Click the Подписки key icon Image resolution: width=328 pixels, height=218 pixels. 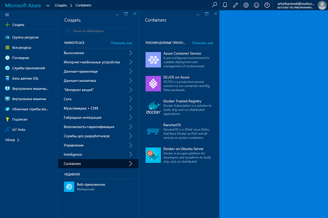[7, 119]
